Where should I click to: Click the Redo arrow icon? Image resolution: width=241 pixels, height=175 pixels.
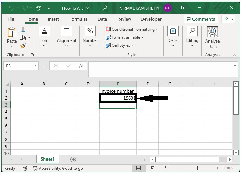tap(25, 8)
